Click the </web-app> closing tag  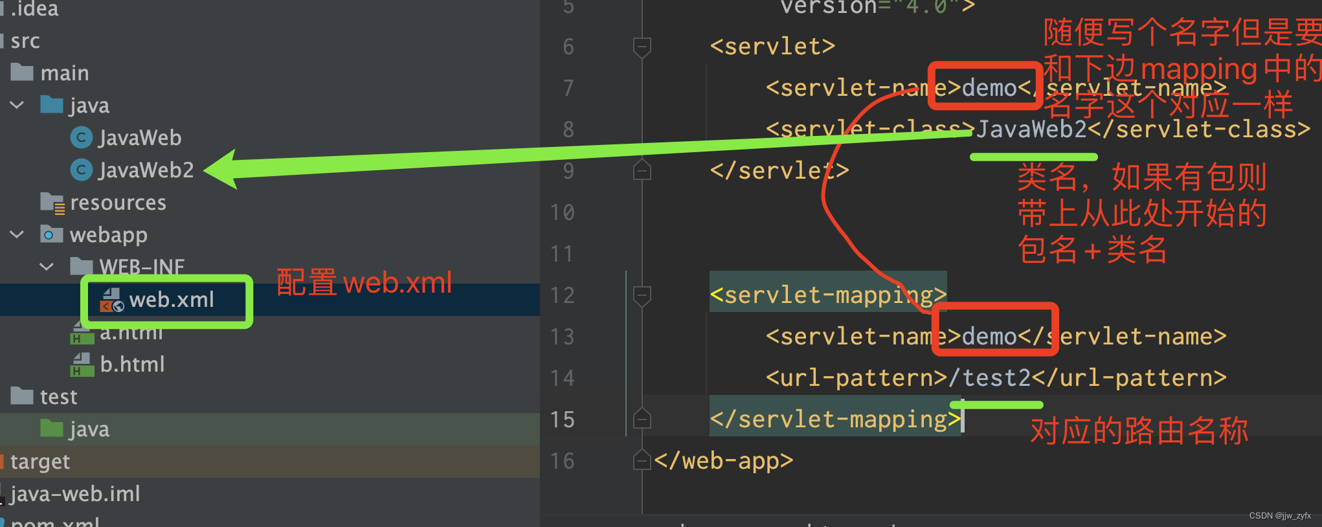click(x=724, y=461)
